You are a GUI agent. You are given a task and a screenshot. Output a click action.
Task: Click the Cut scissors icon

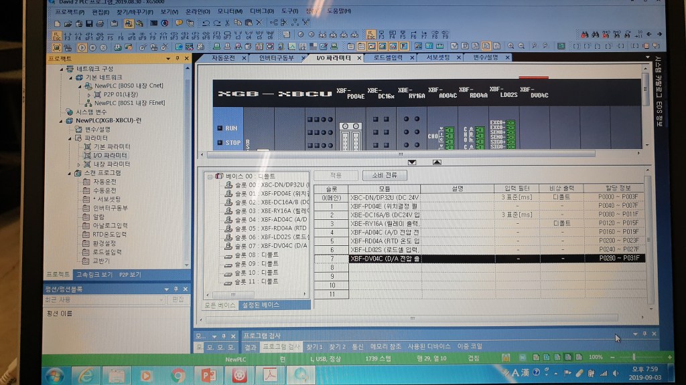[x=228, y=23]
